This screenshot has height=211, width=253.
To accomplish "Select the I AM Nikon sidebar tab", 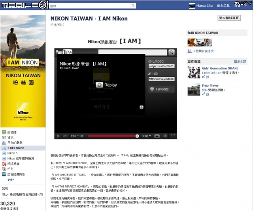I will point(23,148).
